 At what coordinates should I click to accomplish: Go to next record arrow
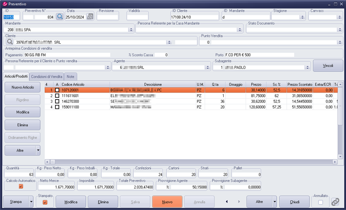[239, 202]
